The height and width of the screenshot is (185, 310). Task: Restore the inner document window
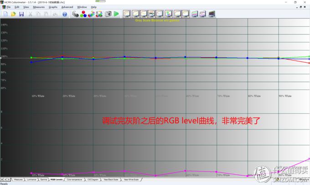(301, 7)
